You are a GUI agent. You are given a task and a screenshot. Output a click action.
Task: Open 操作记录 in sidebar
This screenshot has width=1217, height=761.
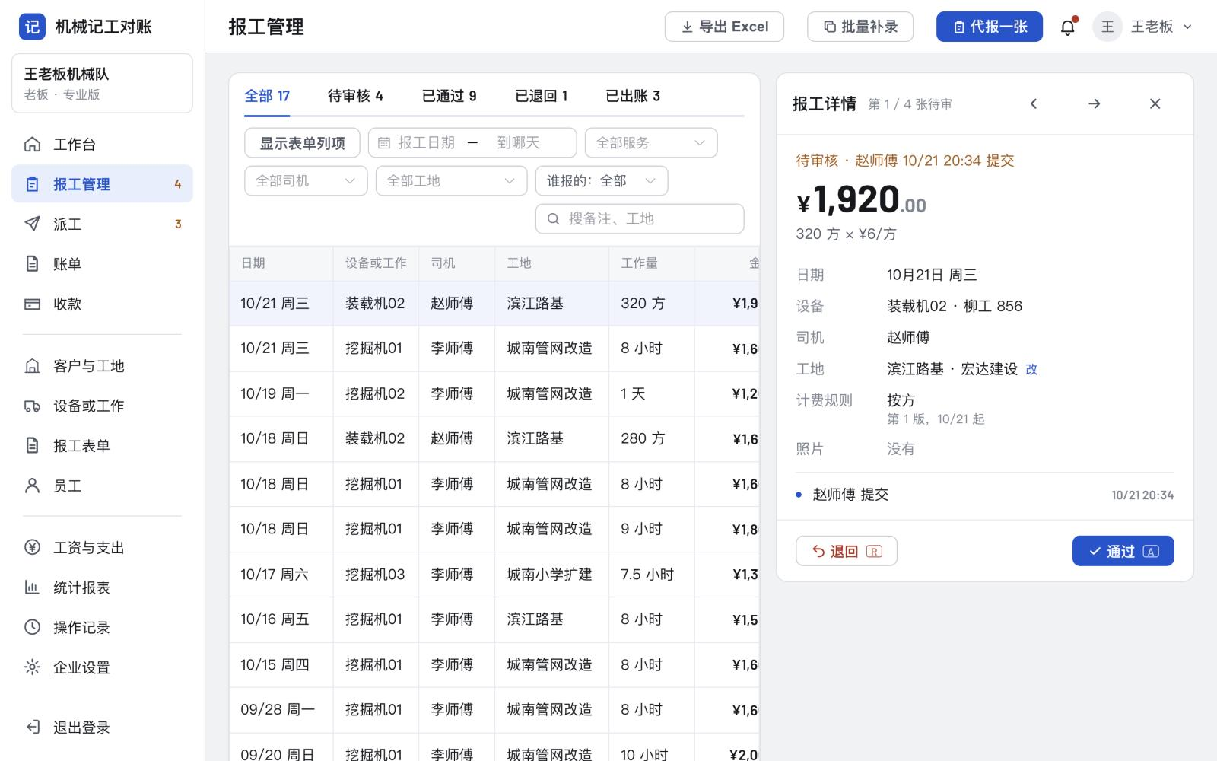pyautogui.click(x=102, y=628)
